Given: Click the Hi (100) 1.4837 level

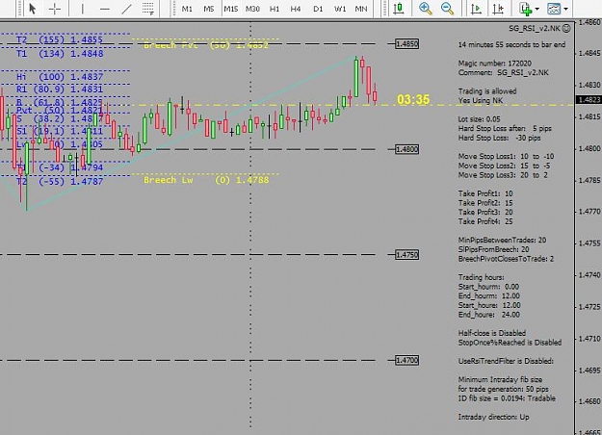Looking at the screenshot, I should click(60, 77).
